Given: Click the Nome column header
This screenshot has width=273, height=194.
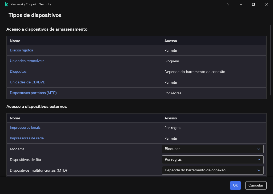Looking at the screenshot, I should (15, 41).
